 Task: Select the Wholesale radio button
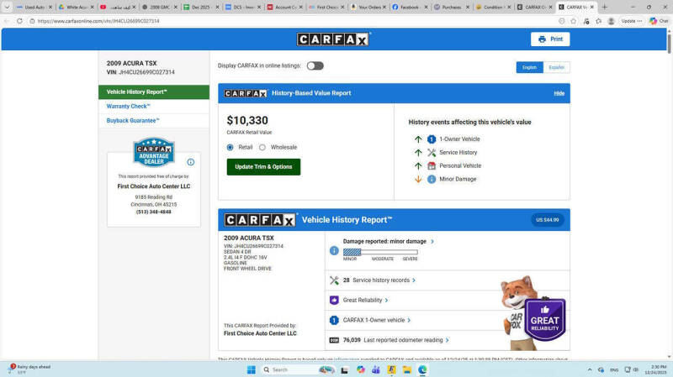(262, 147)
